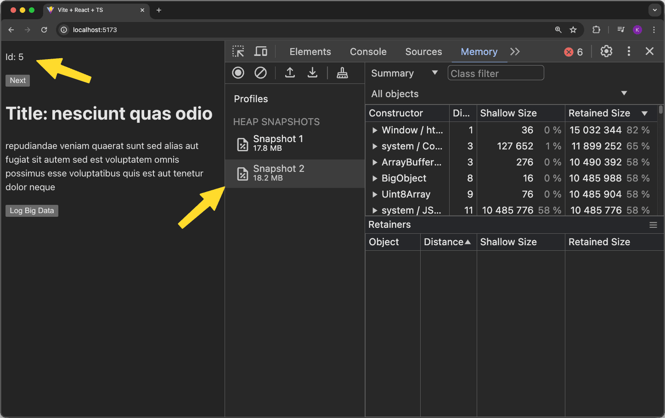This screenshot has height=418, width=665.
Task: Open the Chrome profile avatar K
Action: click(x=637, y=30)
